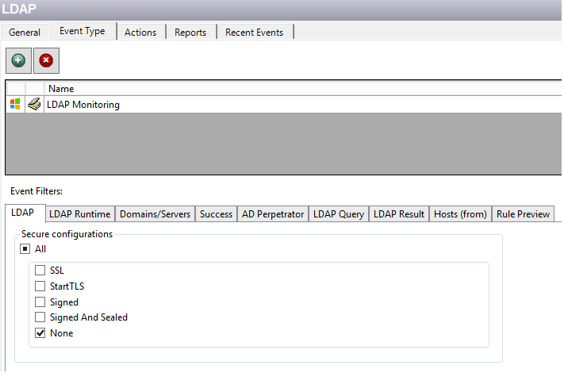564x392 pixels.
Task: Select the LDAP Monitoring row name
Action: (83, 105)
